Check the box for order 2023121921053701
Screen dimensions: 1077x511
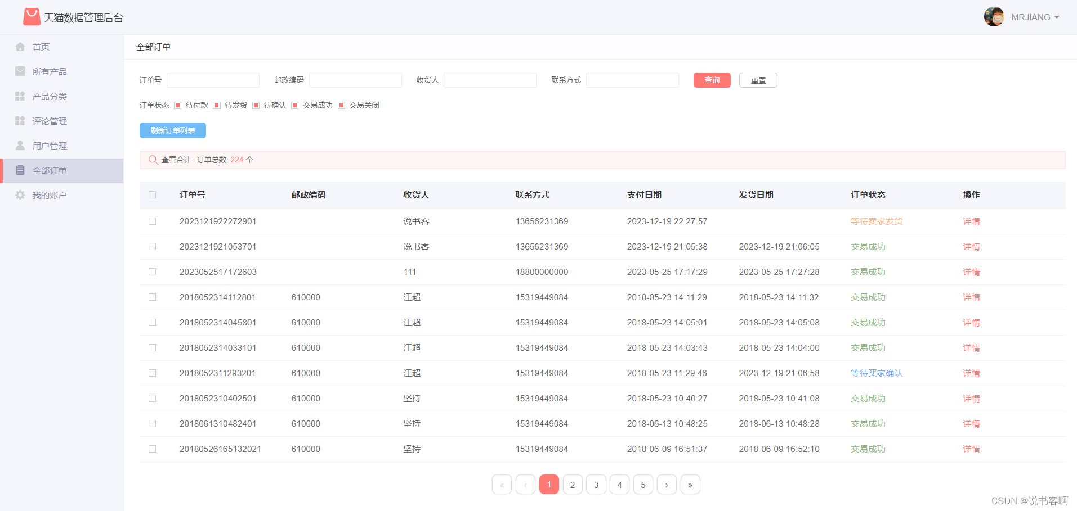(152, 247)
